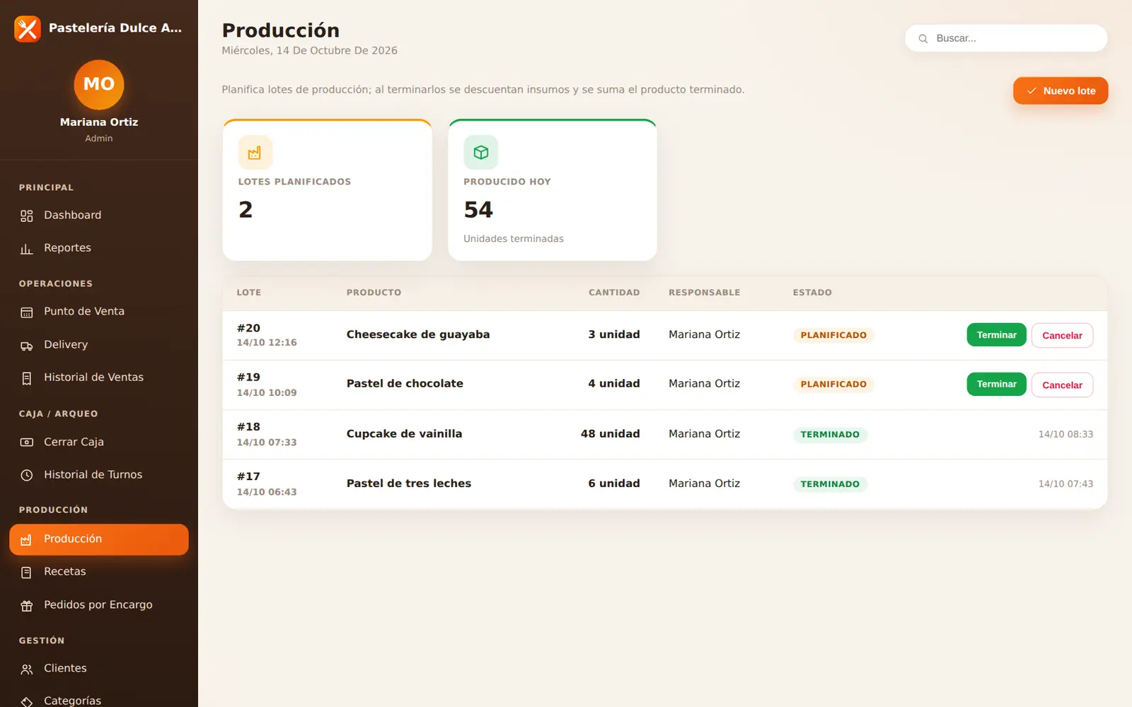1132x707 pixels.
Task: Open the Dashboard menu item
Action: click(99, 215)
